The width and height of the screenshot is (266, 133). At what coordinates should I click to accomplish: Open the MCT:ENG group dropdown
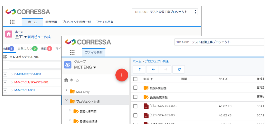coord(95,67)
